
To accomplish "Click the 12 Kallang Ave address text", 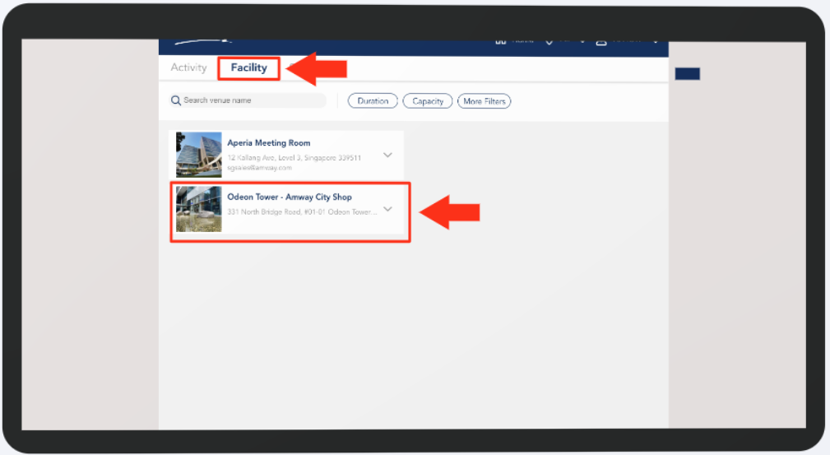I will [x=294, y=158].
